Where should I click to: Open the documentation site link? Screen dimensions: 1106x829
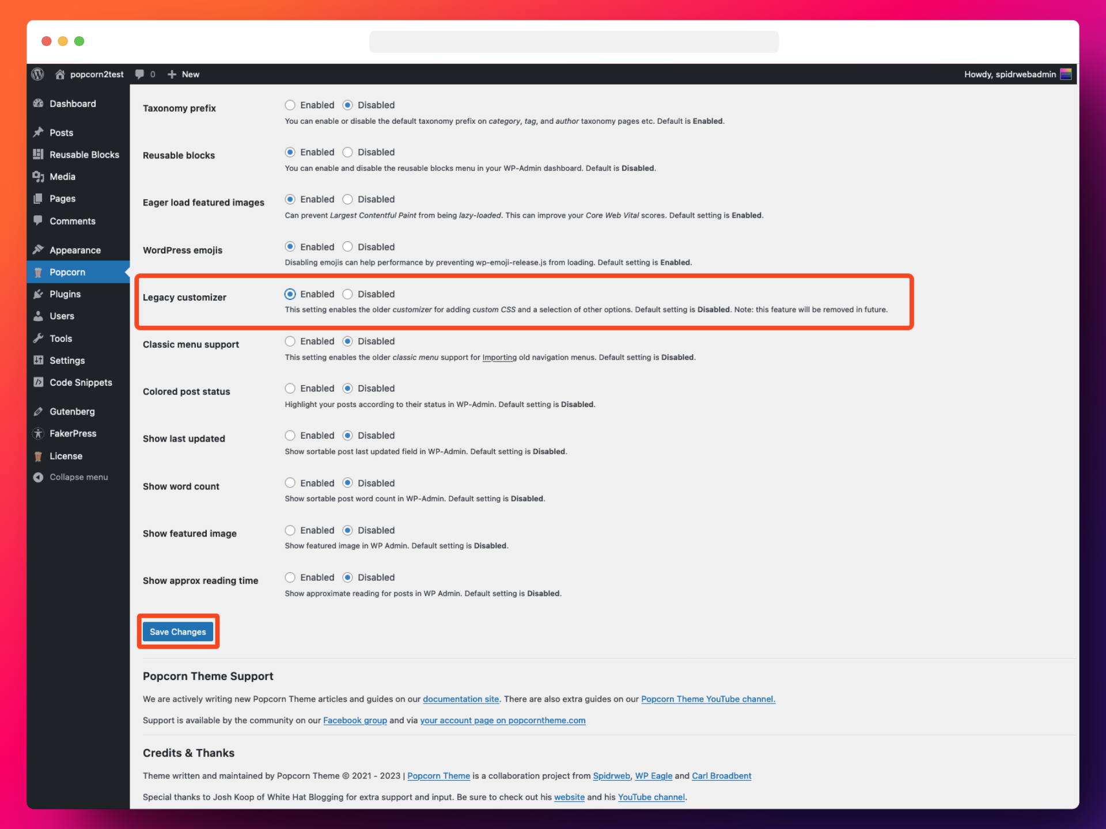tap(461, 699)
